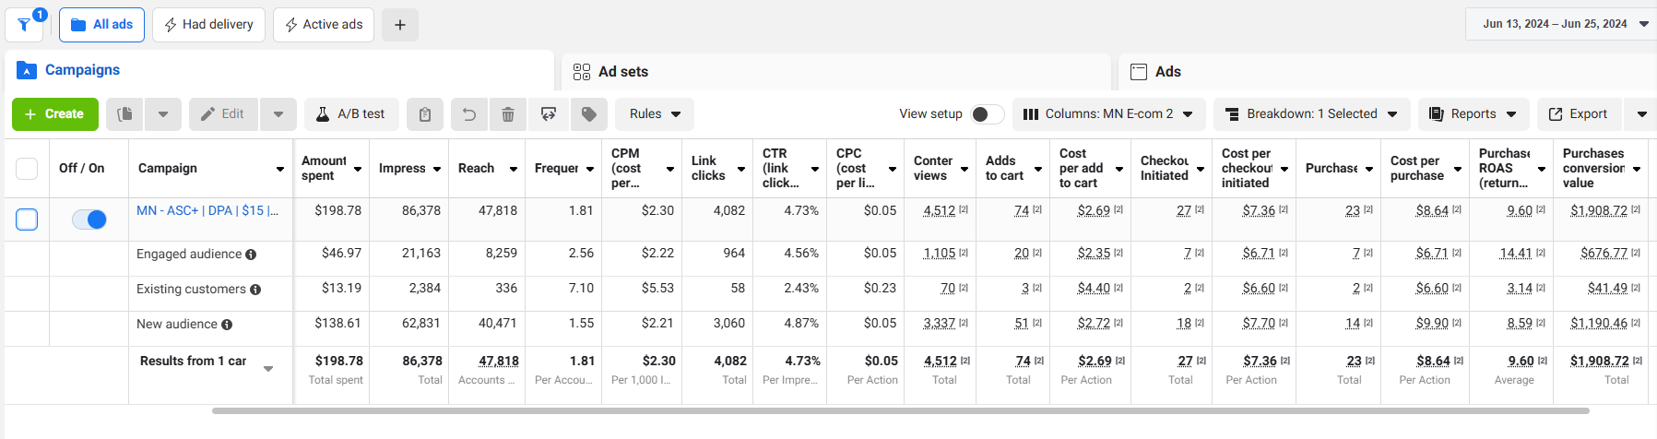Screen dimensions: 1657x439
Task: Click the info icon next to Existing customers
Action: (x=255, y=290)
